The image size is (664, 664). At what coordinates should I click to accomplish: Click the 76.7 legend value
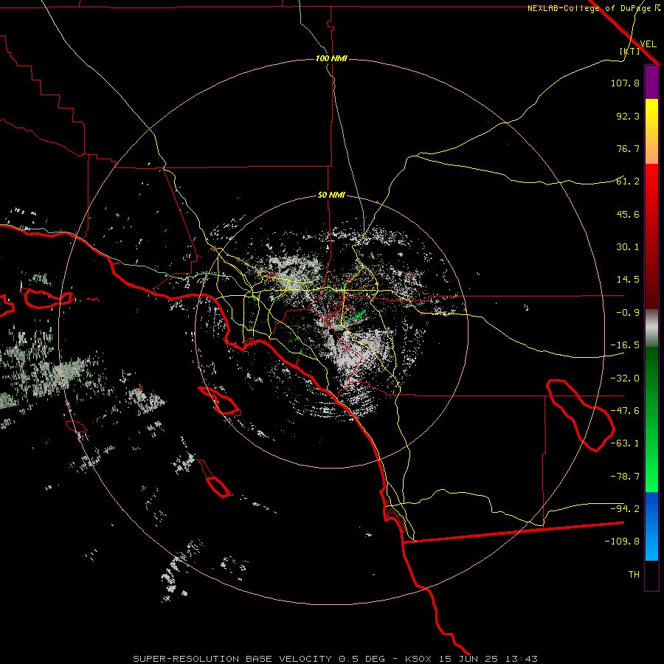[x=628, y=148]
